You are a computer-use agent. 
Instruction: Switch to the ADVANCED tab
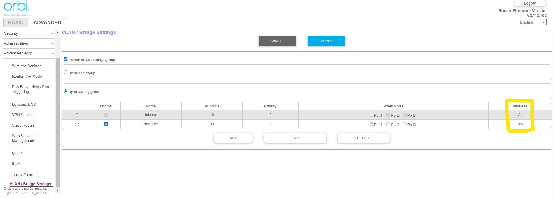point(47,23)
